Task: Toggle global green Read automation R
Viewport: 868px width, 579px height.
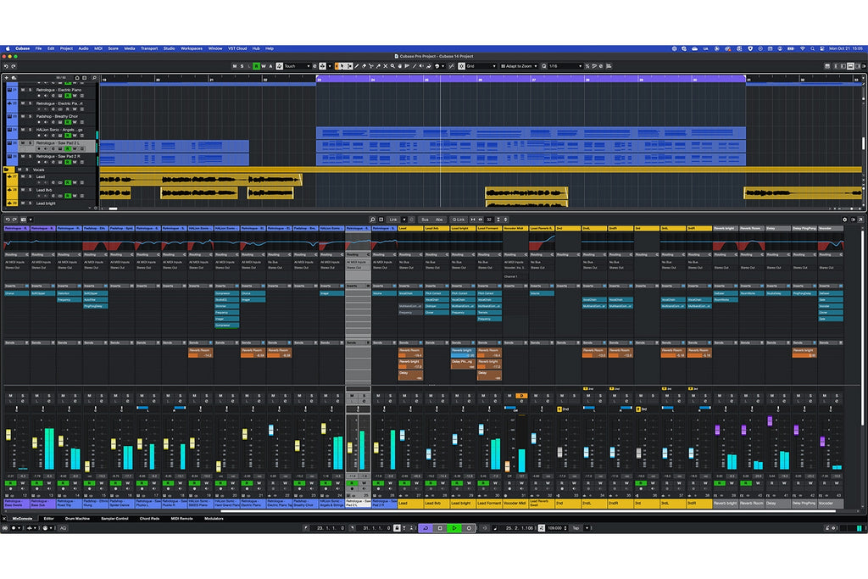Action: coord(256,66)
